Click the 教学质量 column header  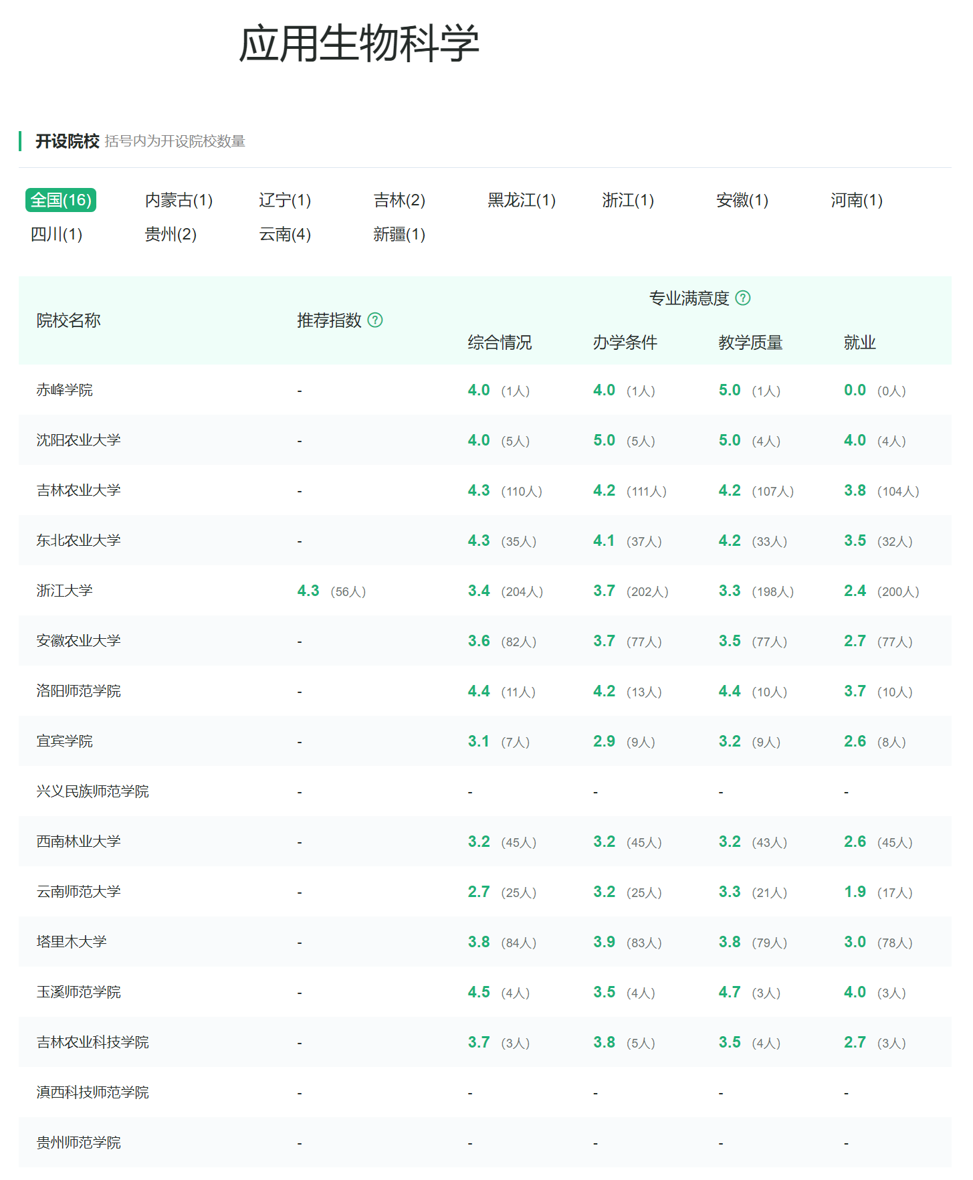[750, 342]
